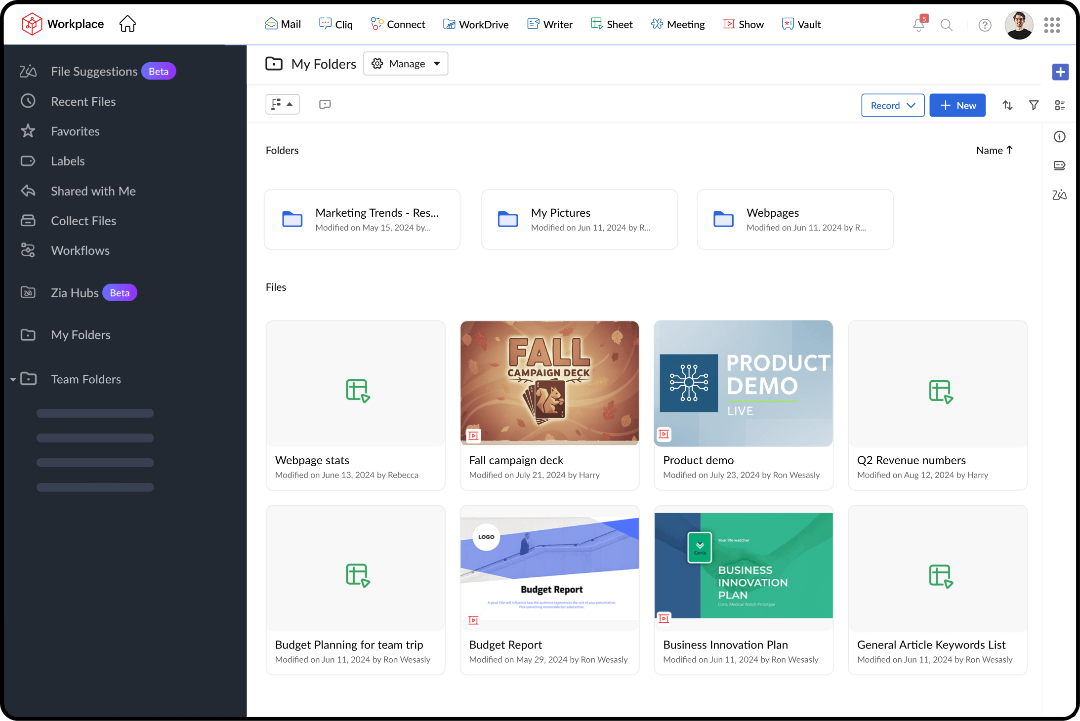Click the New button
The image size is (1080, 721).
click(957, 105)
